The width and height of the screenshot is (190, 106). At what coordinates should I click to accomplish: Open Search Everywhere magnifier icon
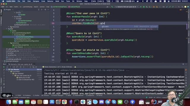click(x=182, y=7)
